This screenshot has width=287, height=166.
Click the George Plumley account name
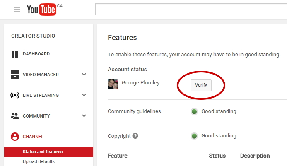point(140,83)
